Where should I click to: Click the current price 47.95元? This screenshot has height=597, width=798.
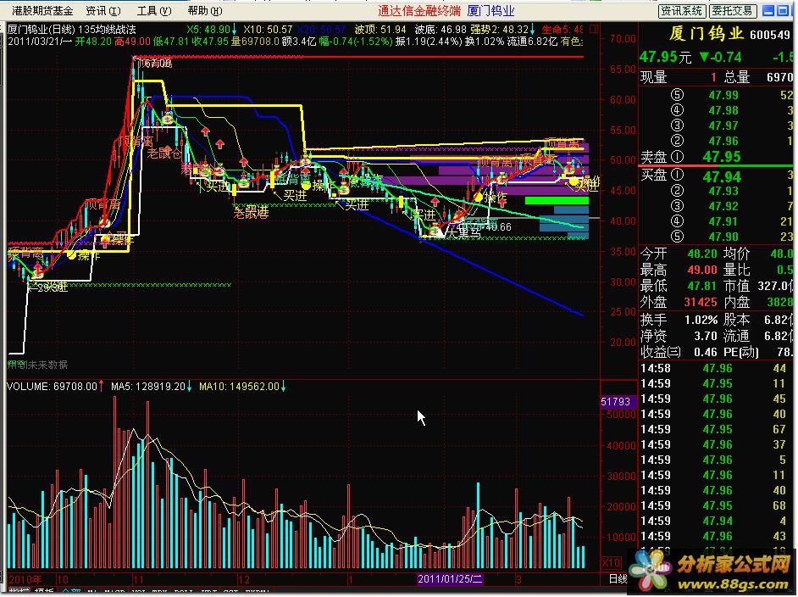coord(665,57)
